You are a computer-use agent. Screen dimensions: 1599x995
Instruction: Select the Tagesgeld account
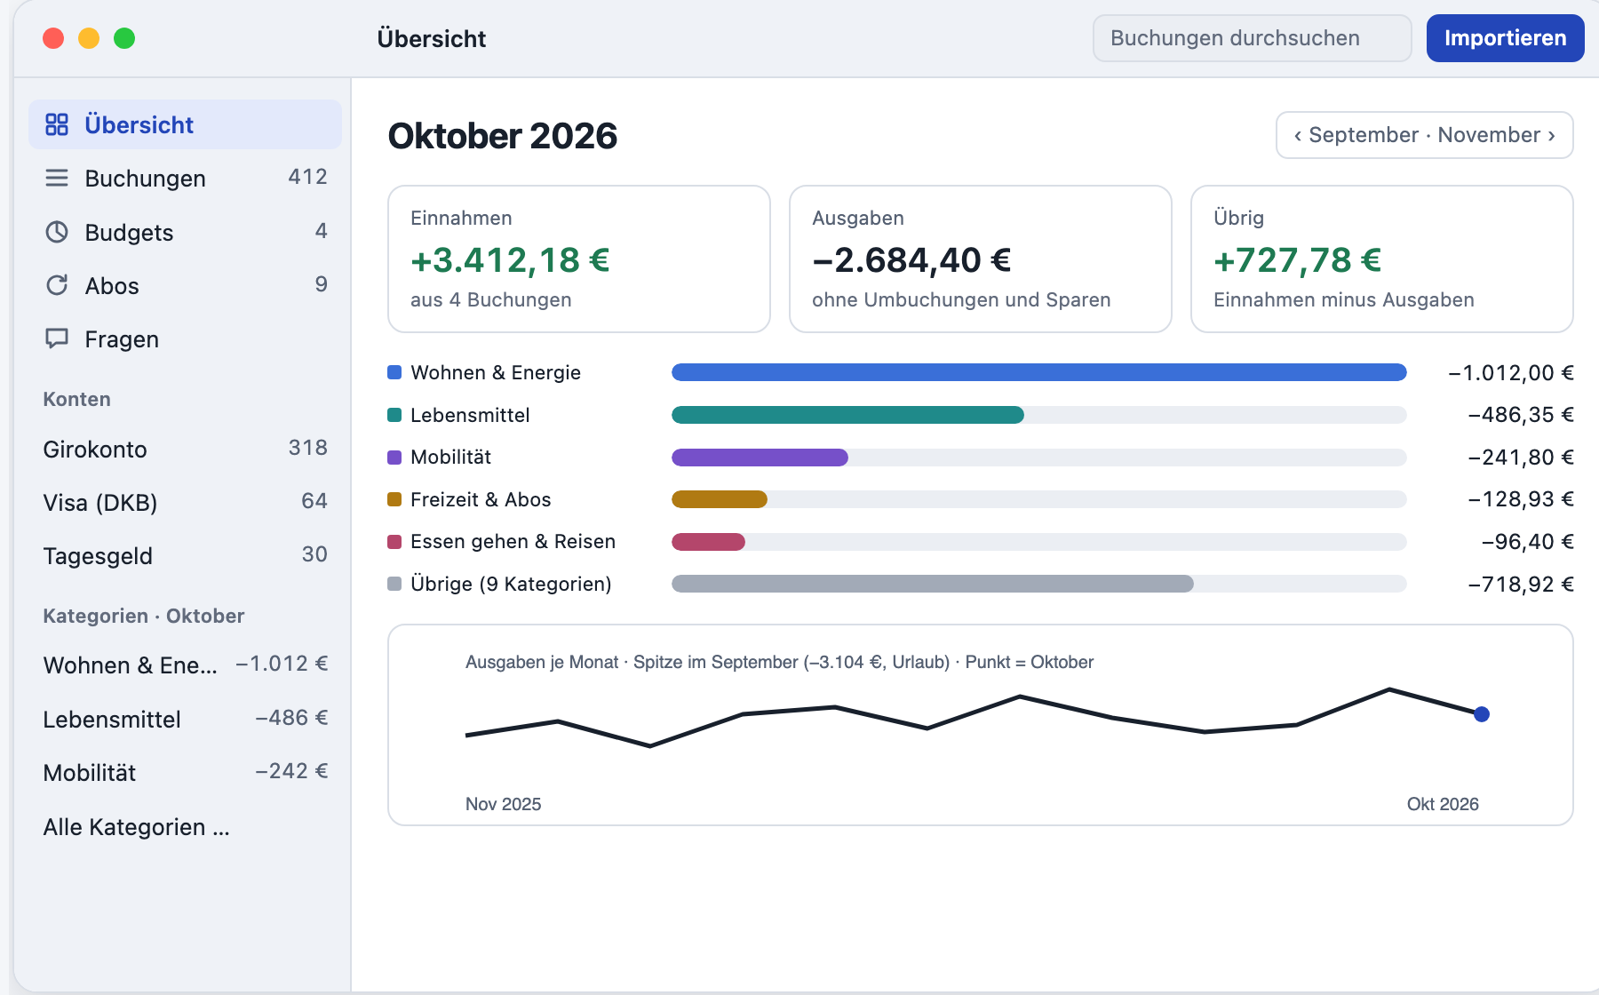[185, 555]
